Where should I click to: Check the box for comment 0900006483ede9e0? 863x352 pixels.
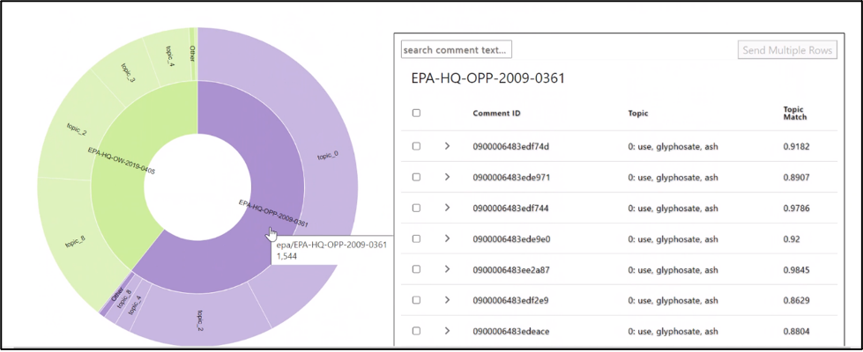[417, 238]
